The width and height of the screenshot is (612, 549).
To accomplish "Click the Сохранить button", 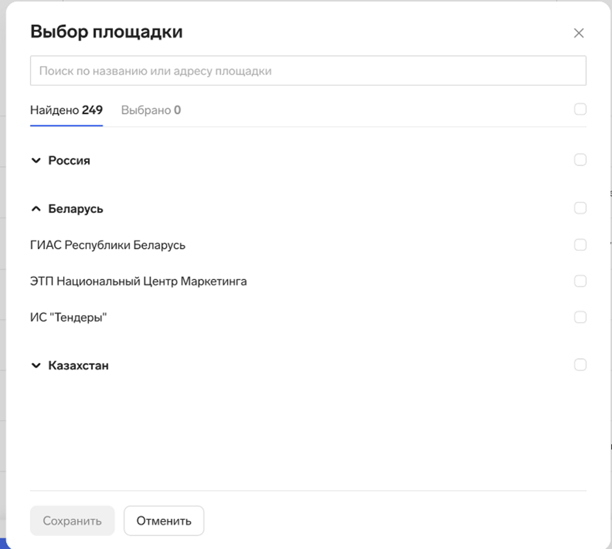I will [72, 520].
